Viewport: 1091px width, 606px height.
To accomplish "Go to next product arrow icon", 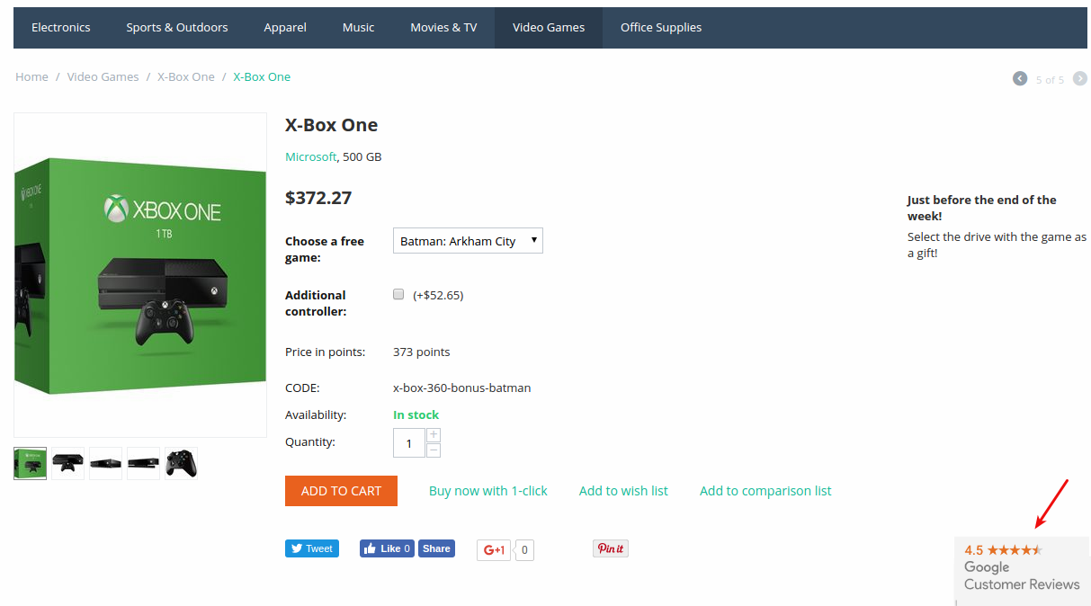I will click(x=1079, y=78).
